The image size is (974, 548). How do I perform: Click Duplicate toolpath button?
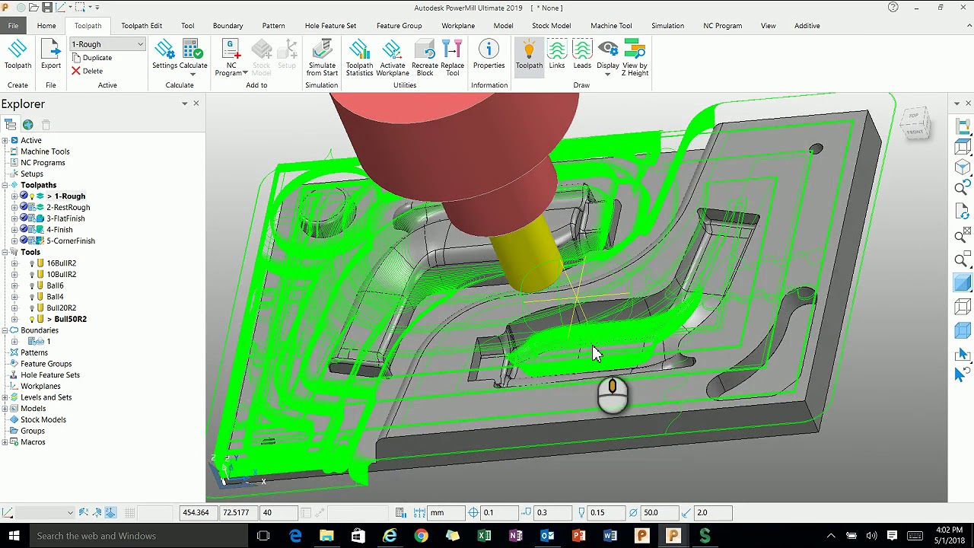point(91,58)
